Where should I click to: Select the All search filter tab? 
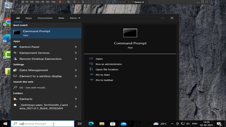(18, 18)
